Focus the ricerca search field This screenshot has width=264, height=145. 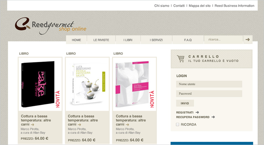(x=224, y=39)
